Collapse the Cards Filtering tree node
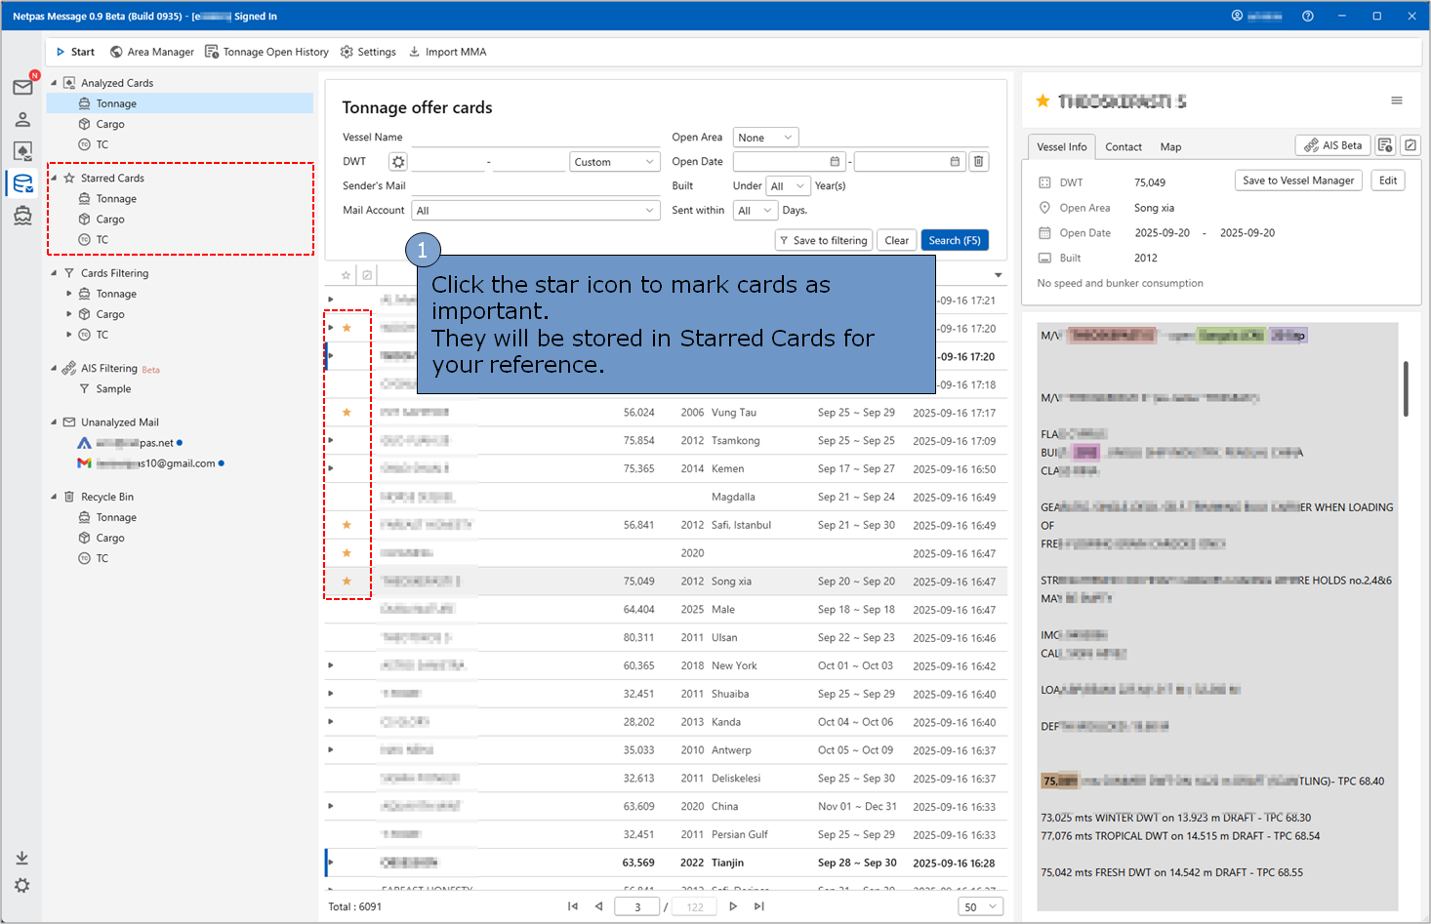Screen dimensions: 1431x924 point(54,273)
